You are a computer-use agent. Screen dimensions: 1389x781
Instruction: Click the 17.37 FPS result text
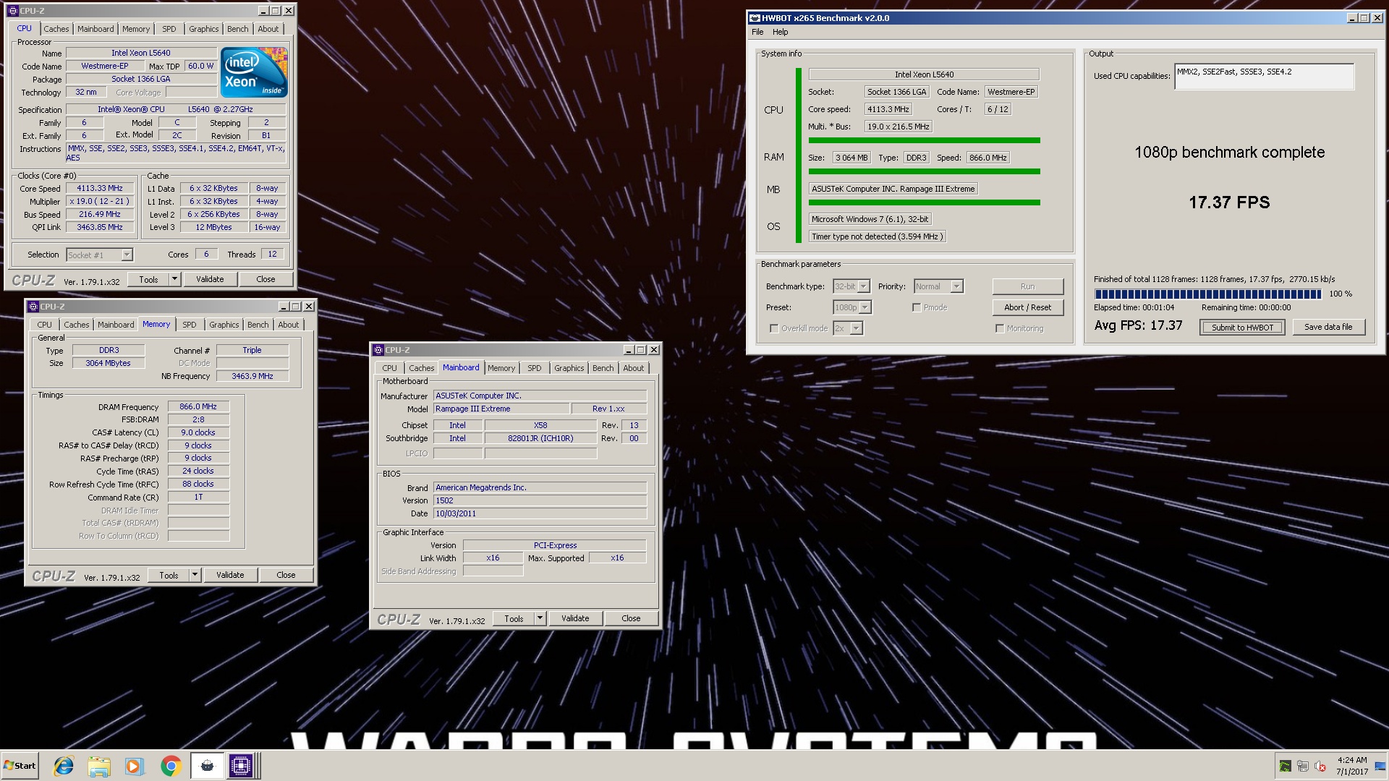coord(1229,202)
